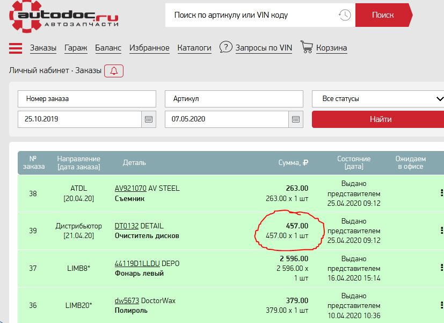The height and width of the screenshot is (323, 444).
Task: Open options menu for order 38
Action: click(441, 193)
